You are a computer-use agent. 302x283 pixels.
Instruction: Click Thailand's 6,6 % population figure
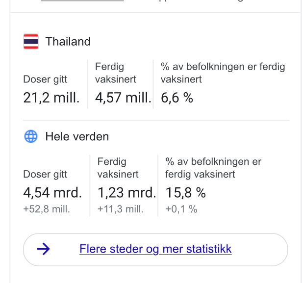[177, 98]
